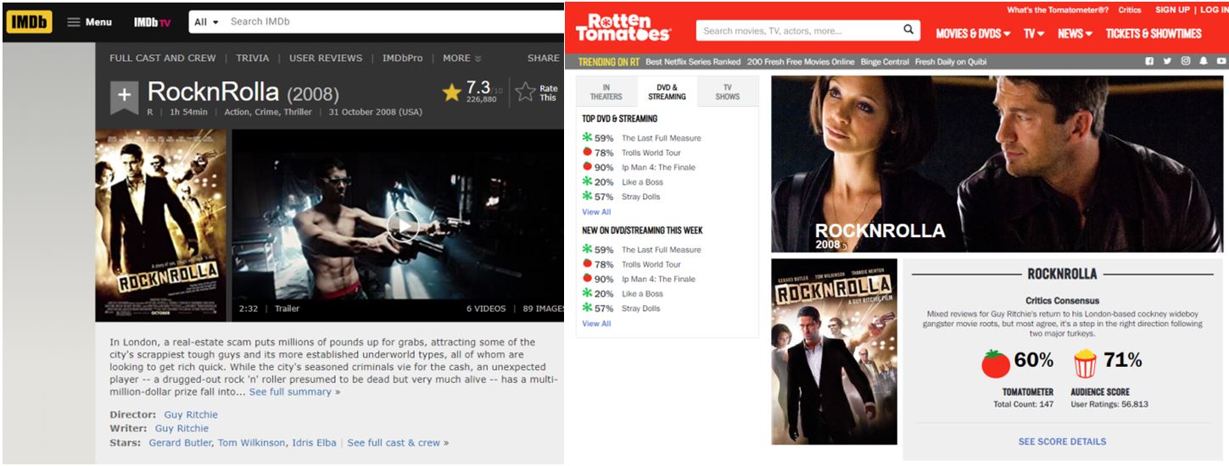Click the Rotten Tomatoes logo
The width and height of the screenshot is (1229, 466).
[x=623, y=27]
